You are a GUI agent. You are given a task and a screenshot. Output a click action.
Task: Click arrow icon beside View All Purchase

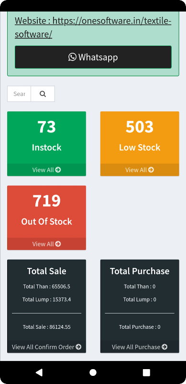click(x=164, y=347)
